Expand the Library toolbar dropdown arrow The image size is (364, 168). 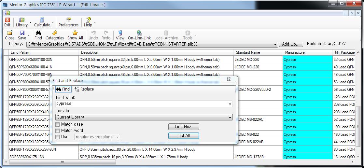(x=31, y=22)
